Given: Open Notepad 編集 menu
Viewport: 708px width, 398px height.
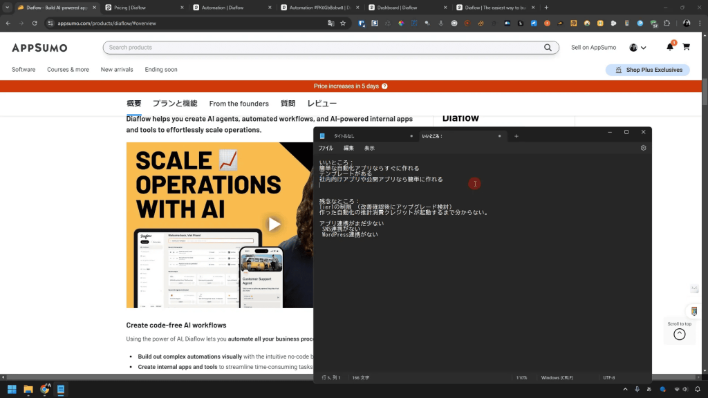Looking at the screenshot, I should [348, 148].
